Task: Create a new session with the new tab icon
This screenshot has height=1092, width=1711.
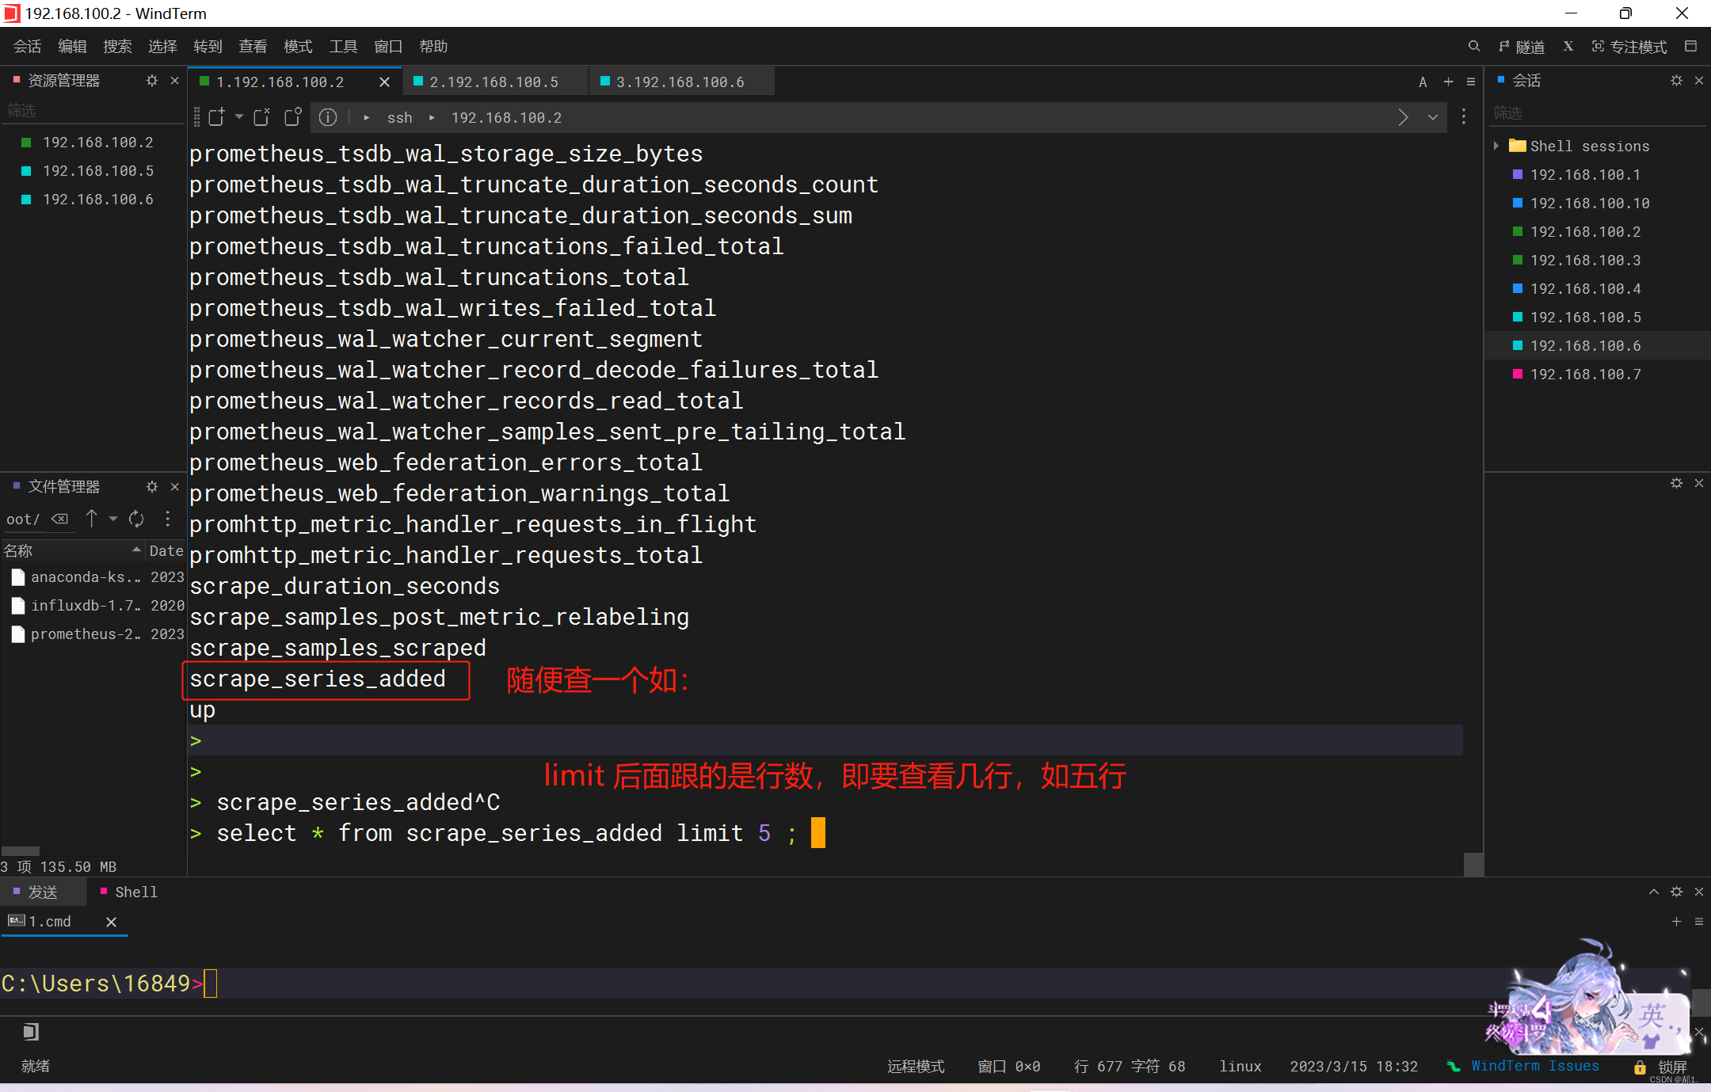Action: [216, 116]
